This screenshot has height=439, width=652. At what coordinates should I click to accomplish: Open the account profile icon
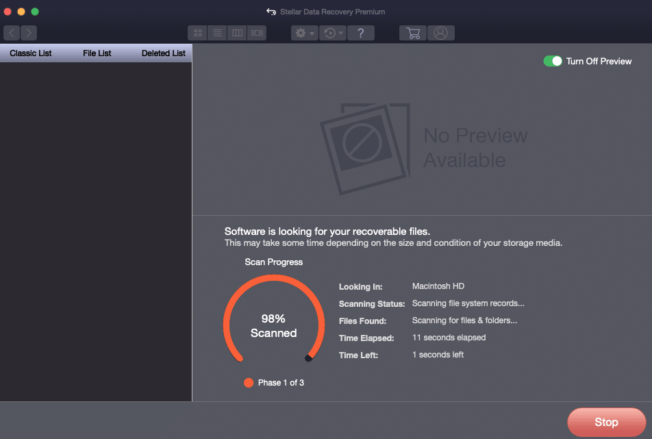(441, 32)
